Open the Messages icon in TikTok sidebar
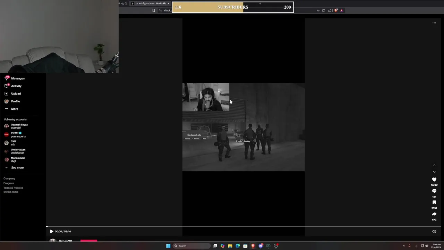 coord(6,78)
